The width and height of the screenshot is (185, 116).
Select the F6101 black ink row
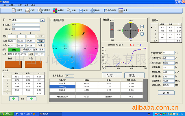pyautogui.click(x=62, y=90)
